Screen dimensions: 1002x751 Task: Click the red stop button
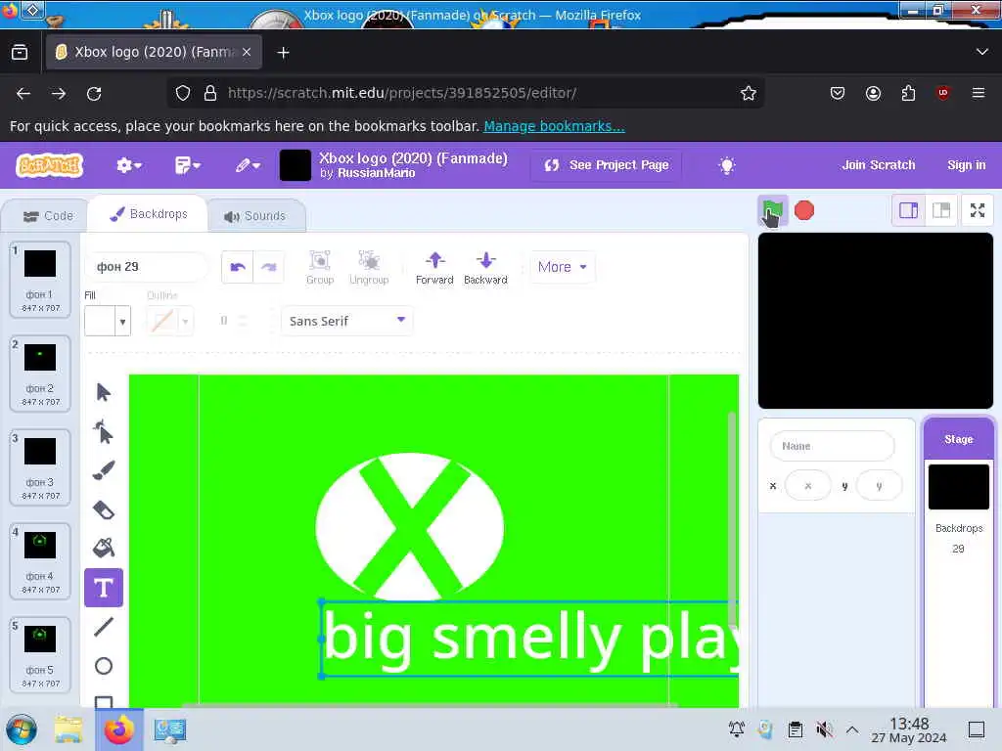point(804,211)
